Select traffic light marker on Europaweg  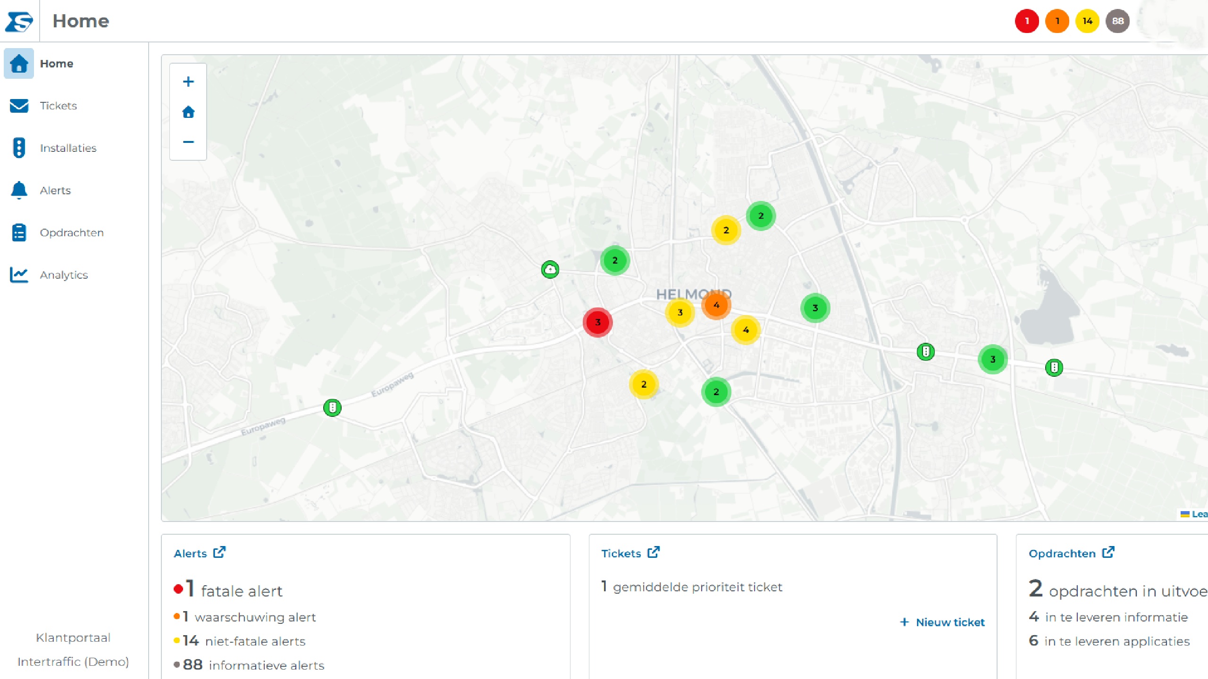click(332, 407)
